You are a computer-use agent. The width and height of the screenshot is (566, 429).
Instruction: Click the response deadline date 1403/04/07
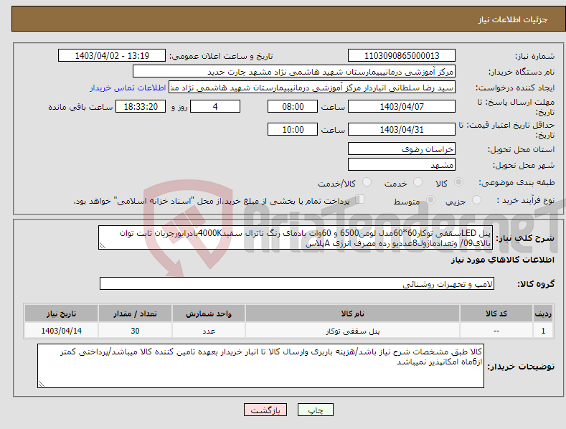pyautogui.click(x=402, y=106)
